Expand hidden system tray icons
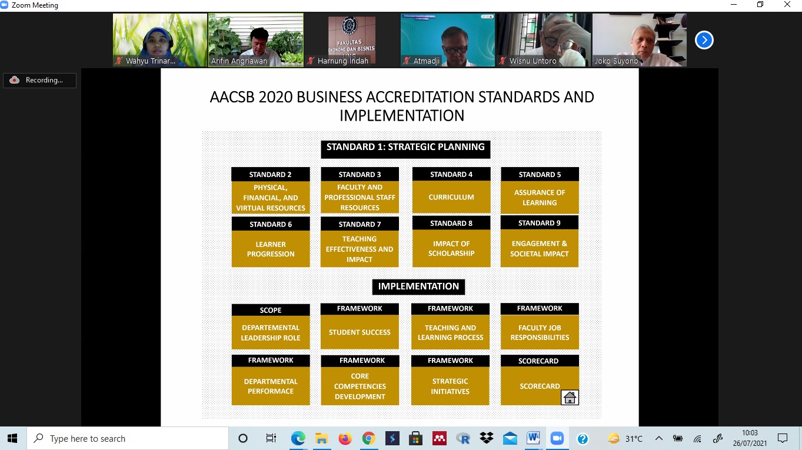Screen dimensions: 802x450 pyautogui.click(x=658, y=438)
